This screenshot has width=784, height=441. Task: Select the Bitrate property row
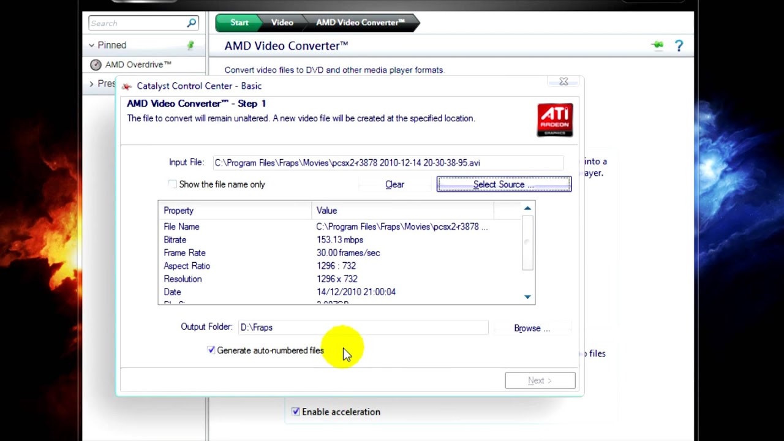(x=340, y=239)
